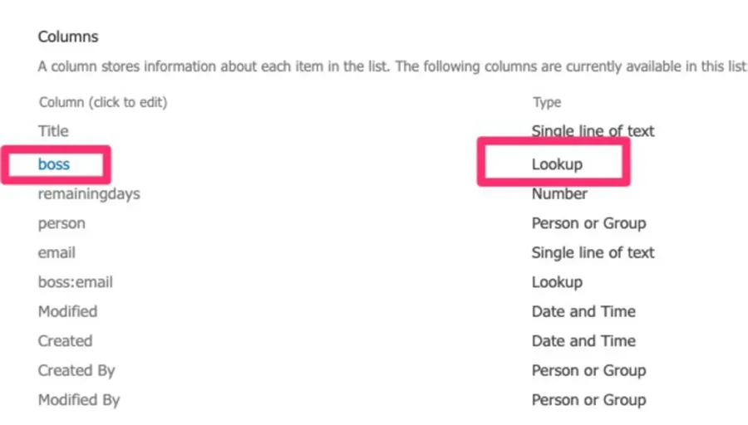Click Date and Time type for Modified
Screen dimensions: 748x425
[583, 311]
